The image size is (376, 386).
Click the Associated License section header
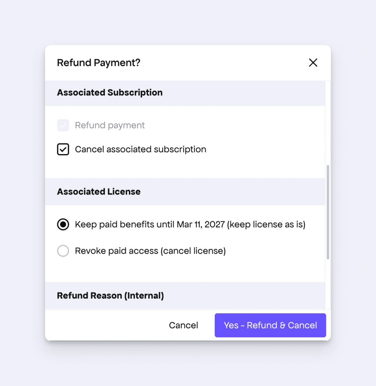pos(98,191)
